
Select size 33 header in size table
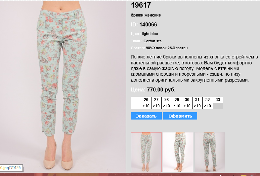[x=218, y=100]
